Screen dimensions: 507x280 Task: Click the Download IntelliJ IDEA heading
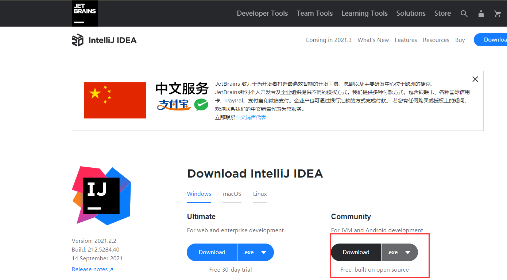tap(255, 174)
